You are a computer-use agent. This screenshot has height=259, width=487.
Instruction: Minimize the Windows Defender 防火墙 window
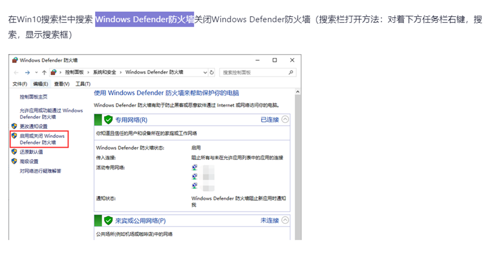point(257,60)
